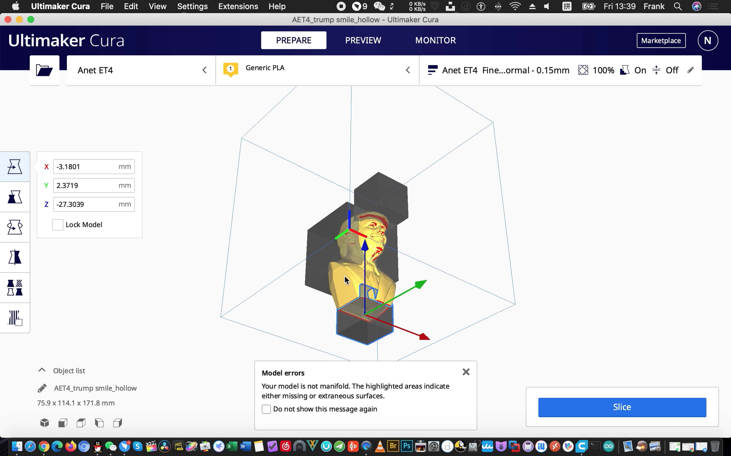The height and width of the screenshot is (456, 731).
Task: Expand the Anet ET4 printer selector
Action: coord(141,70)
